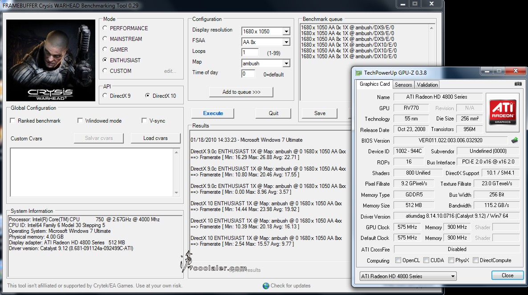Click the Load cvars button
Screen dimensions: 528x295
pyautogui.click(x=155, y=138)
